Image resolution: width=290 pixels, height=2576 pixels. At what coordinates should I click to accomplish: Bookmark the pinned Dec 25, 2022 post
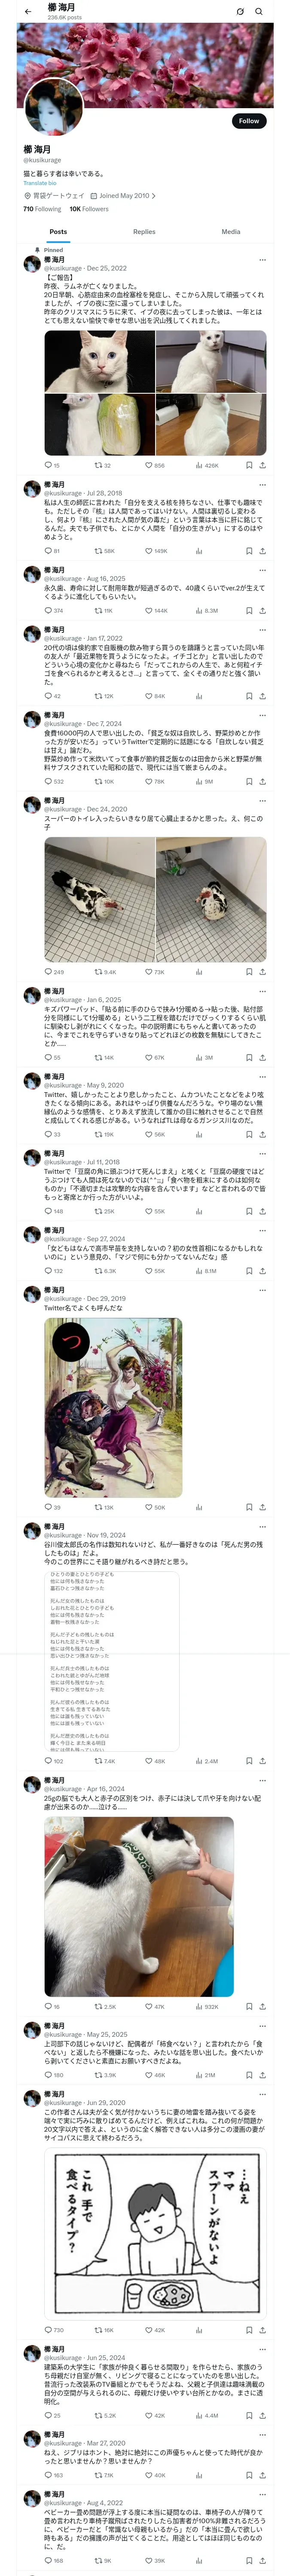click(x=250, y=465)
